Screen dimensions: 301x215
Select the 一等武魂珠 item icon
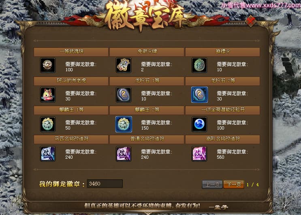pyautogui.click(x=48, y=65)
